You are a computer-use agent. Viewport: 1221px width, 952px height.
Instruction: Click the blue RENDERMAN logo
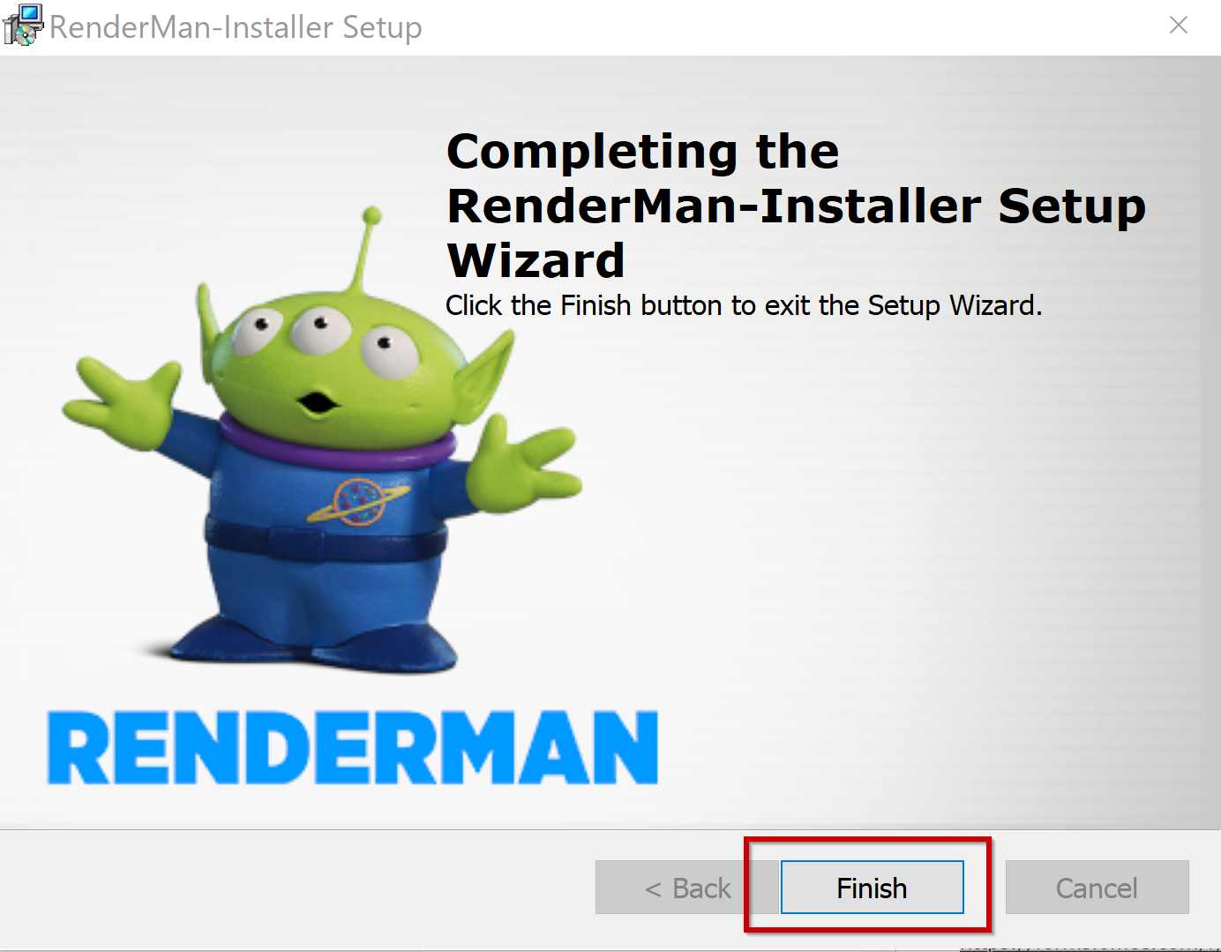point(353,747)
